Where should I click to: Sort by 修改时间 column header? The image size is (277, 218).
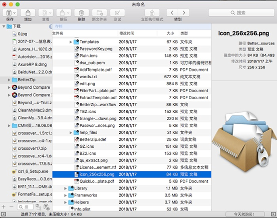(127, 33)
